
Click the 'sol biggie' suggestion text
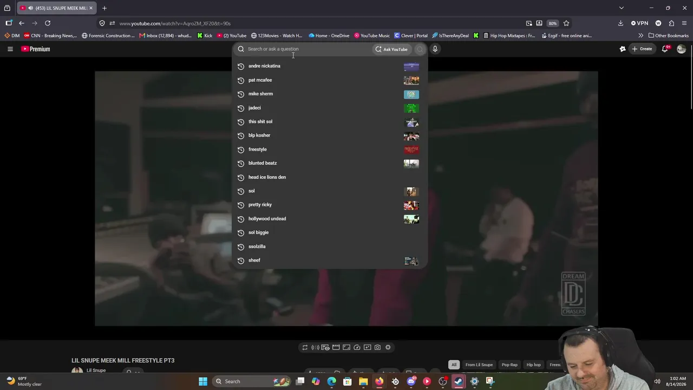pos(258,232)
